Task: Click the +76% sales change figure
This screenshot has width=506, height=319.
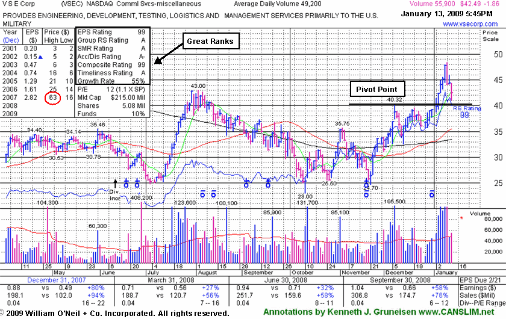Action: click(x=440, y=296)
